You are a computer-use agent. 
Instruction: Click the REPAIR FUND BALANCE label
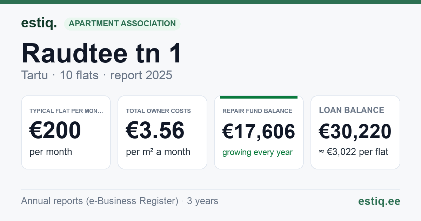[257, 111]
